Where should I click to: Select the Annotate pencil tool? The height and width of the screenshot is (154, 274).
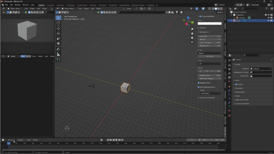point(58,49)
